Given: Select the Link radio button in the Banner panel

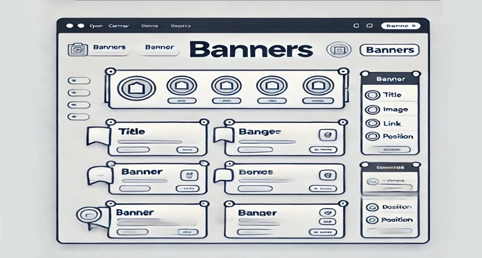Looking at the screenshot, I should 372,124.
